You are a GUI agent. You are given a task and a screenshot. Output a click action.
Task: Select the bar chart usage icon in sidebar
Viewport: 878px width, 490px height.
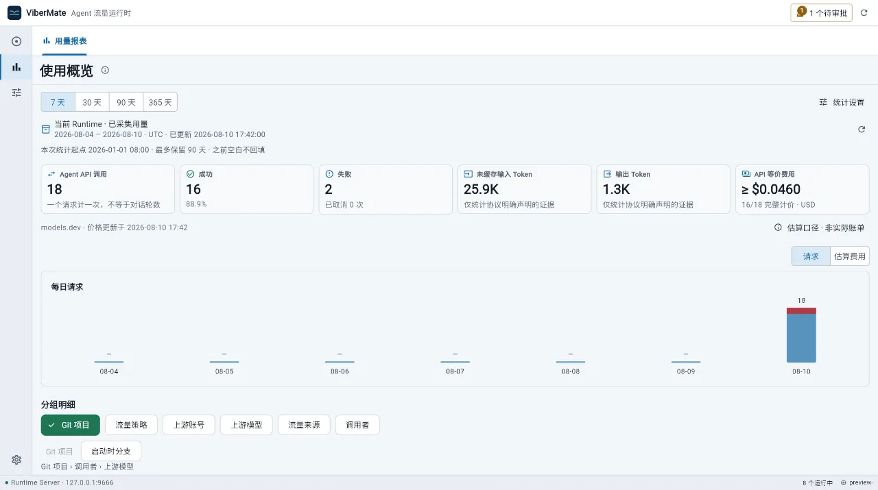[x=16, y=66]
